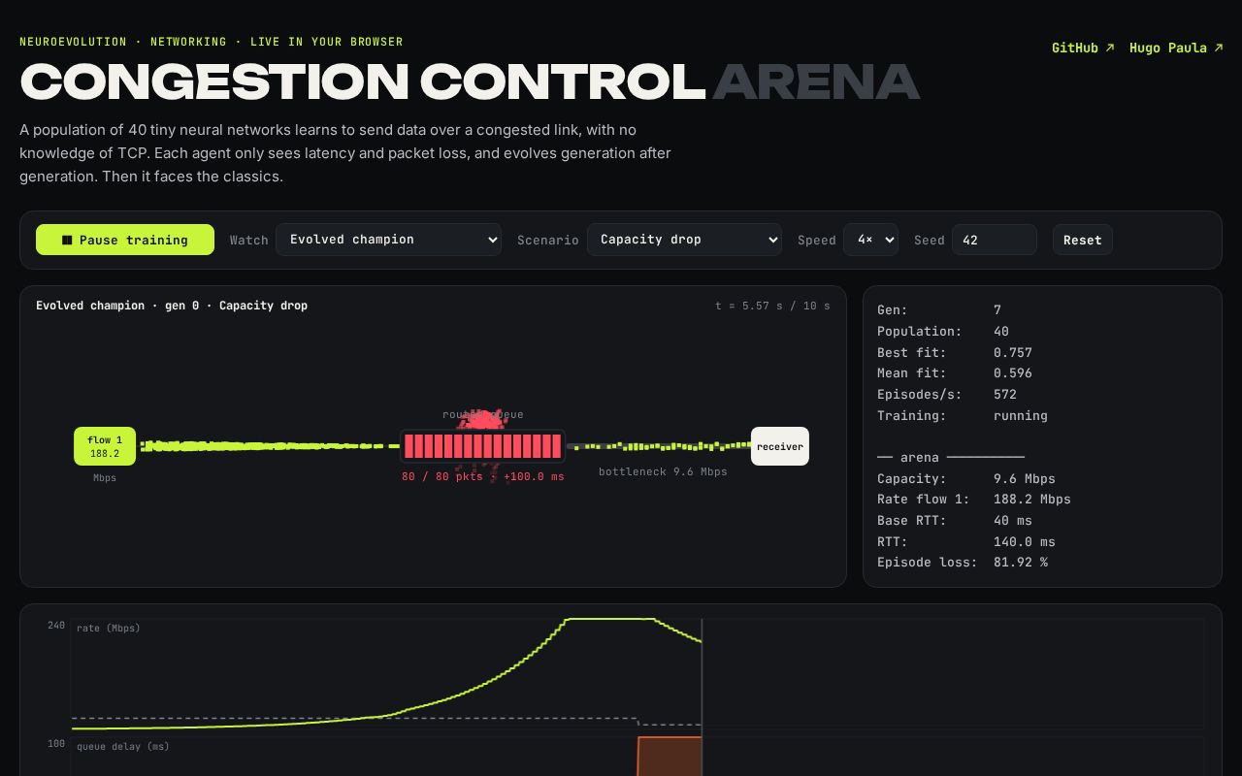Click the Seed input field containing 42

(x=995, y=240)
